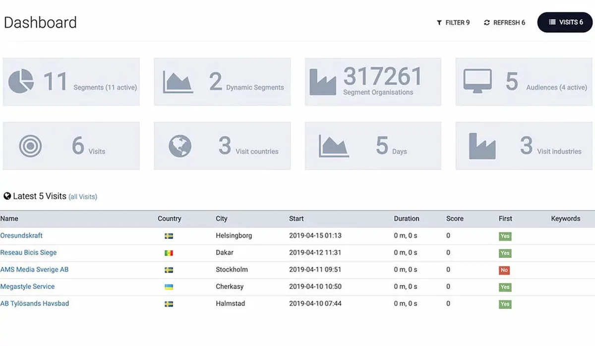Click the Halmstad city cell
Image resolution: width=595 pixels, height=346 pixels.
231,303
